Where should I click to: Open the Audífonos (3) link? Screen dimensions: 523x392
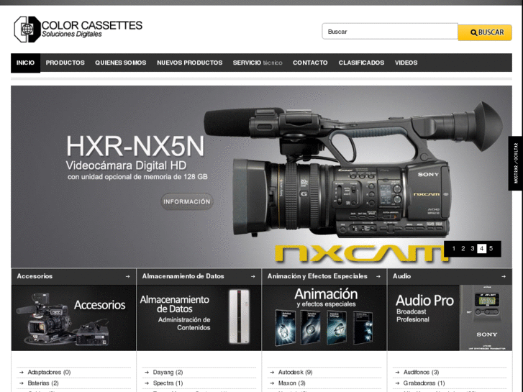(x=421, y=373)
